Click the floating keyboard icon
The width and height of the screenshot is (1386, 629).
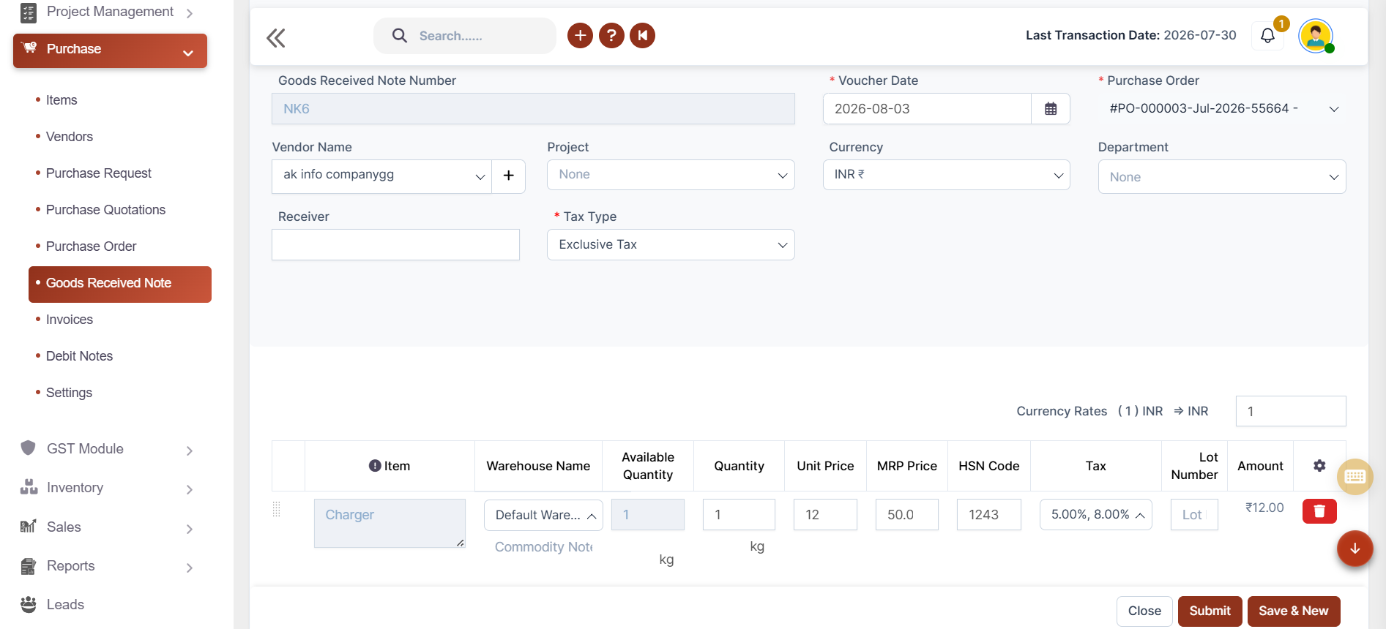(x=1355, y=477)
